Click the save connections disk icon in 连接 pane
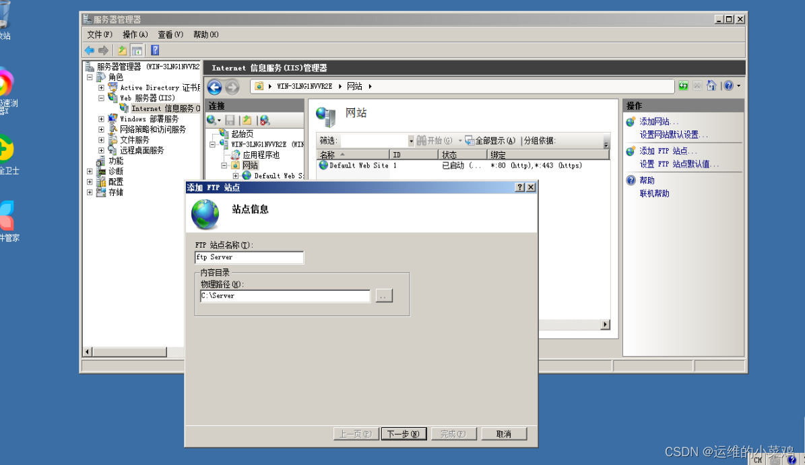805x465 pixels. (230, 119)
